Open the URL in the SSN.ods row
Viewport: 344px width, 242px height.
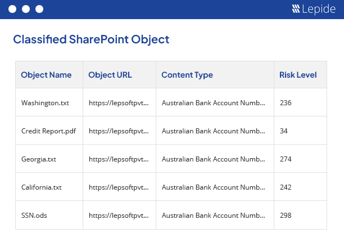click(119, 215)
